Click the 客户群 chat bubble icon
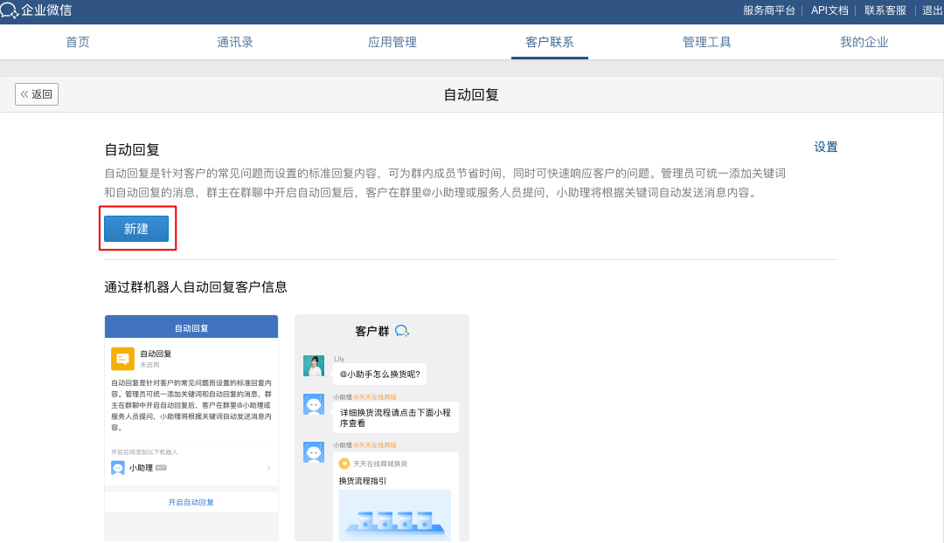The width and height of the screenshot is (944, 543). coord(402,331)
